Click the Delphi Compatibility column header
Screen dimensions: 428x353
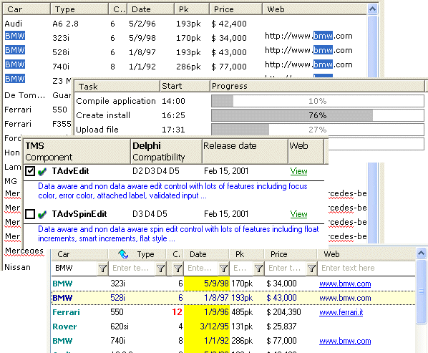tap(166, 152)
